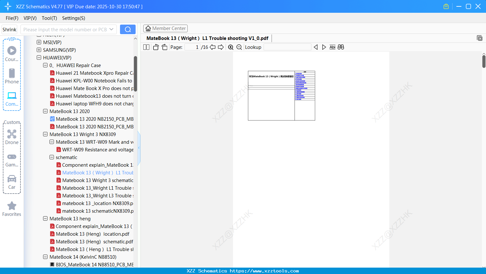
Task: Open the model number dropdown arrow
Action: [x=111, y=29]
